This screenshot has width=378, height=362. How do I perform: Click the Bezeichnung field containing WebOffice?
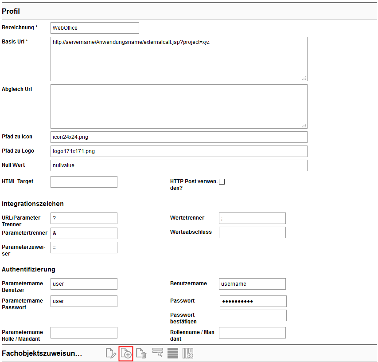click(x=95, y=28)
